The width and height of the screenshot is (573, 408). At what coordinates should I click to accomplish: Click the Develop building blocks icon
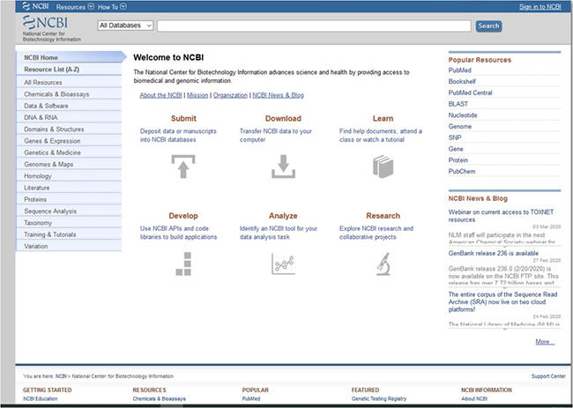pyautogui.click(x=183, y=263)
